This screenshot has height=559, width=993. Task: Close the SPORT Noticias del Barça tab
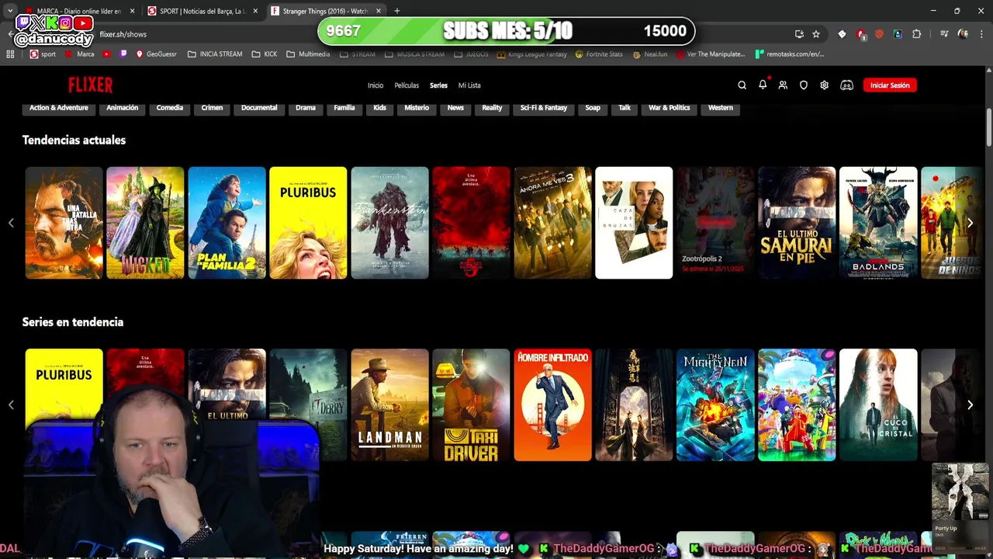point(256,11)
